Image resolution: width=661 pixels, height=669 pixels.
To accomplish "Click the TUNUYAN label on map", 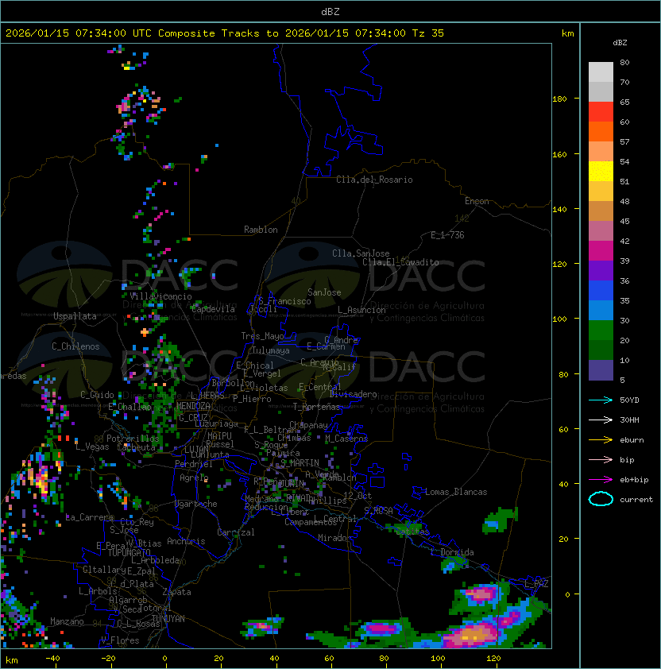I will click(x=168, y=619).
